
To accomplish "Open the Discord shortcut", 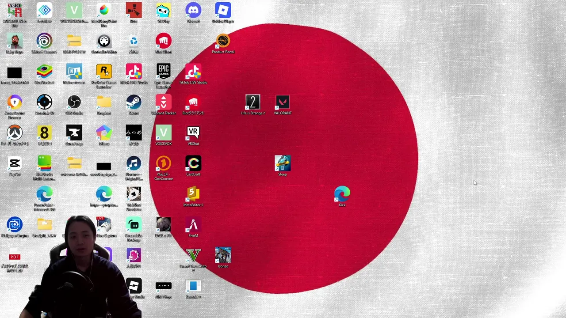I will coord(193,11).
